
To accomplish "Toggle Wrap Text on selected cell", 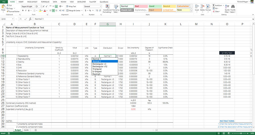I will point(71,7).
